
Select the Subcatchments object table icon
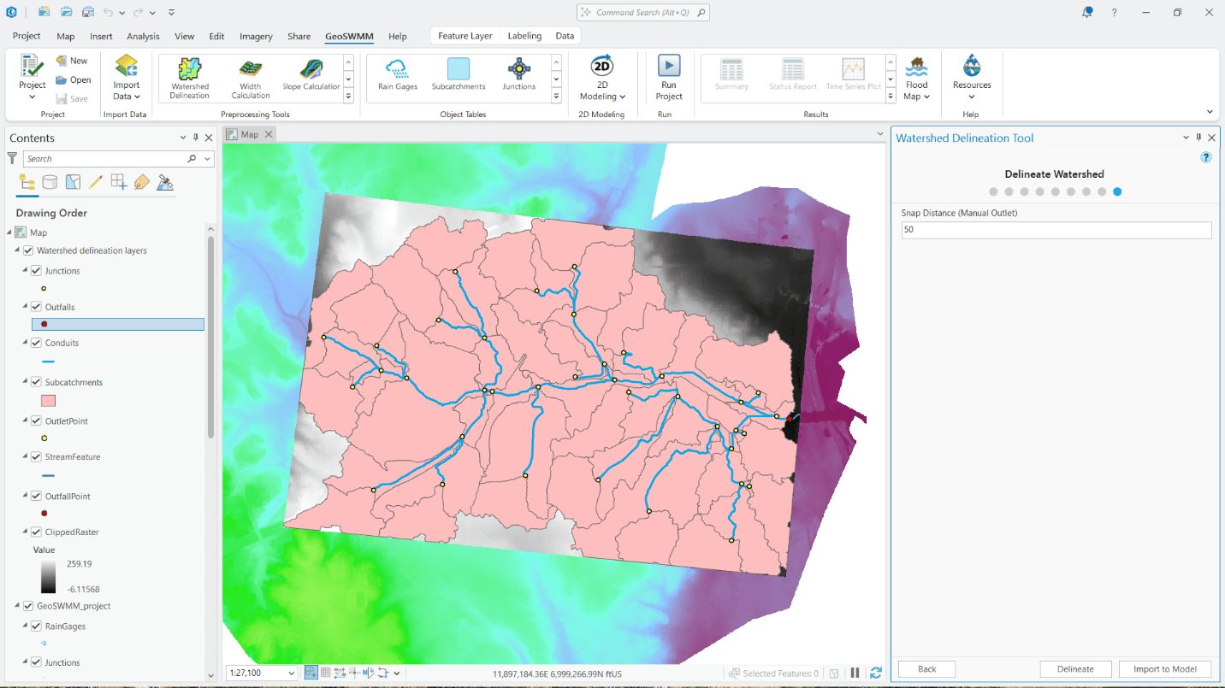[x=458, y=75]
